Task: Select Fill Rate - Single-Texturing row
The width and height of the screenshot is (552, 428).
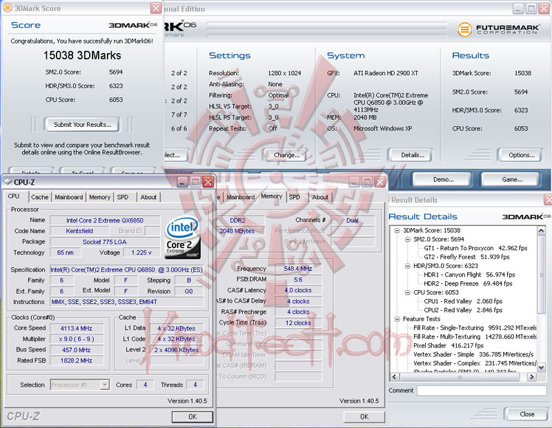Action: coord(475,328)
